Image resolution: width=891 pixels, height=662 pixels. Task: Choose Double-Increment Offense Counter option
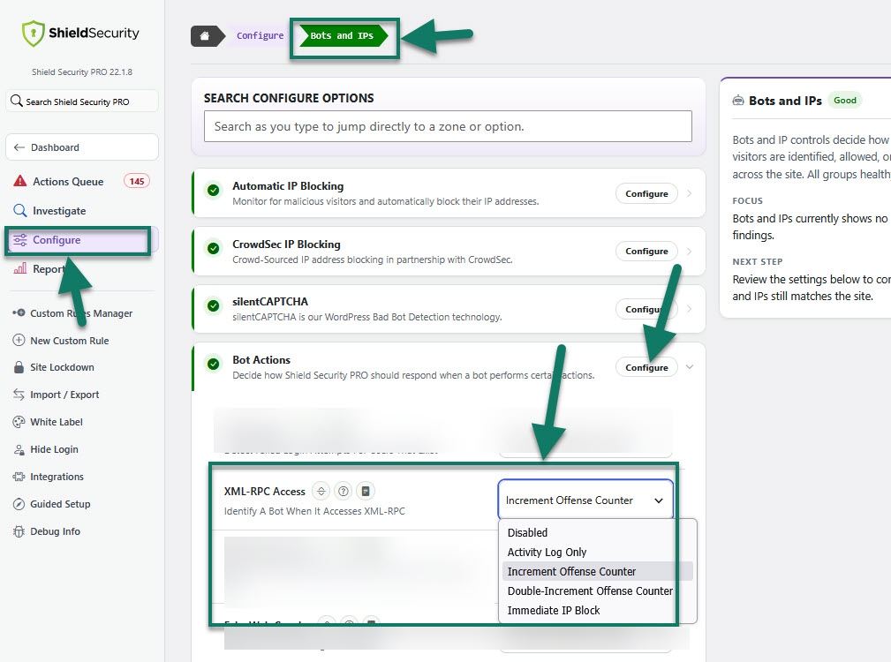coord(597,591)
